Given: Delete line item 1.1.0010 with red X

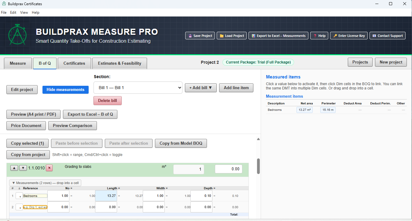Looking at the screenshot, I should (x=49, y=168).
